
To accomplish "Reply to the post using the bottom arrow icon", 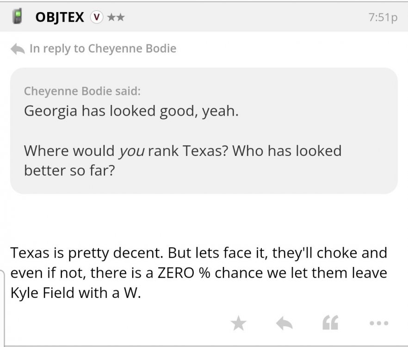I will [284, 323].
